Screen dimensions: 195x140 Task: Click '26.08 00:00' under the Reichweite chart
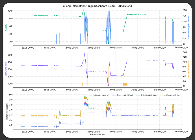point(50,90)
